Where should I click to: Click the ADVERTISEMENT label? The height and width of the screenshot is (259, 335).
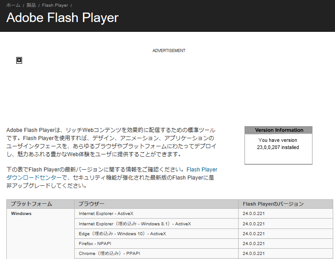169,51
